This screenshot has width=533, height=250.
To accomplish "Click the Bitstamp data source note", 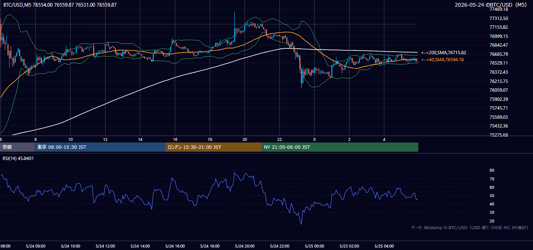I will click(x=470, y=227).
